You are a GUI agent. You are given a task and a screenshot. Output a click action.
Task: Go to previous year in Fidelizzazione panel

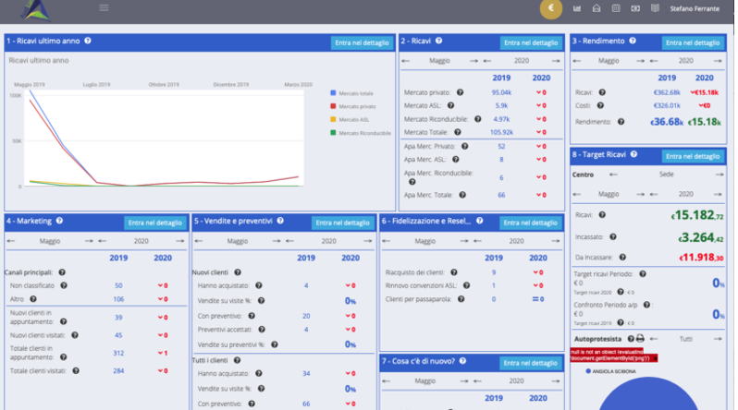point(477,241)
